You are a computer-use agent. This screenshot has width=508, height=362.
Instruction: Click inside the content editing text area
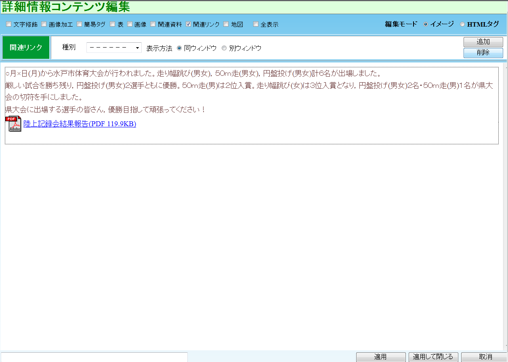[x=252, y=106]
